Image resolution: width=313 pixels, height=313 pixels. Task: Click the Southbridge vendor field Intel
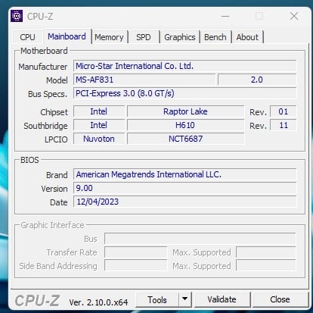coord(99,125)
